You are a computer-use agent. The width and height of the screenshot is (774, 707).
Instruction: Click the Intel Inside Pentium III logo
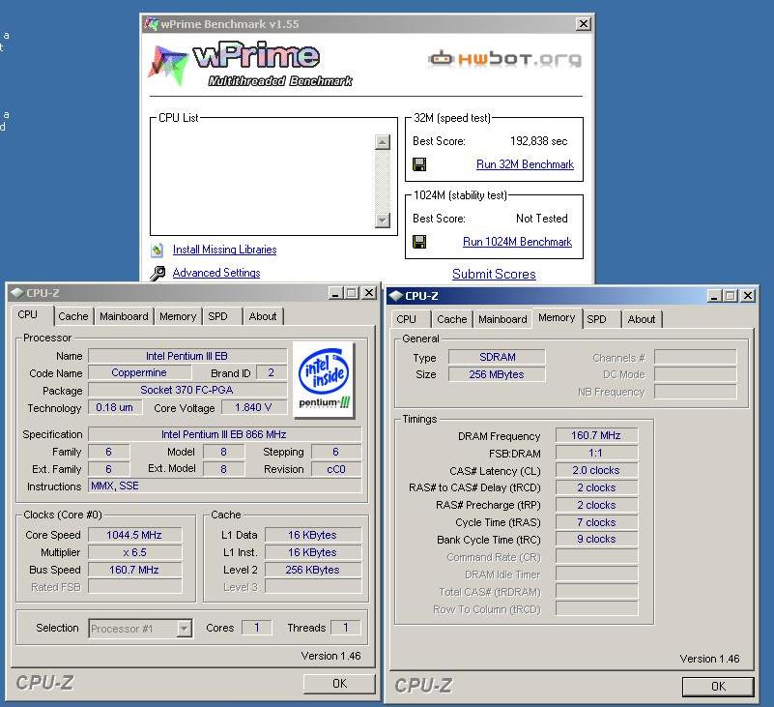(x=324, y=379)
